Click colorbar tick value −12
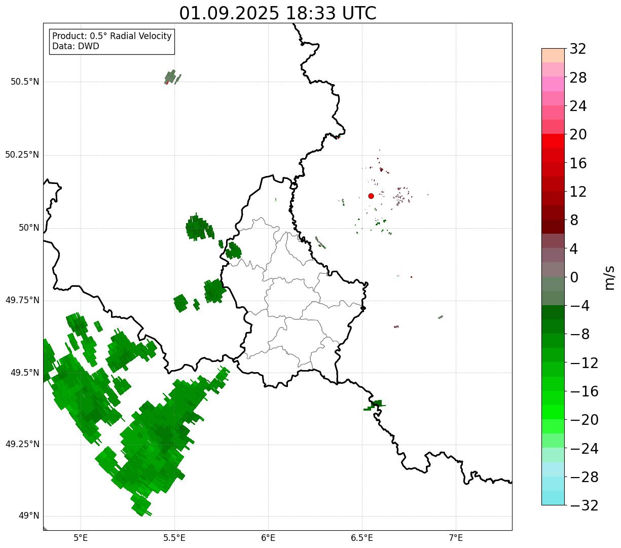The image size is (621, 548). point(584,363)
